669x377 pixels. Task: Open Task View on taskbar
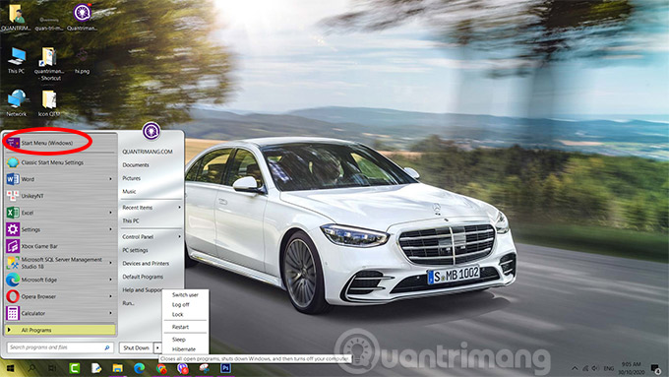click(x=52, y=368)
